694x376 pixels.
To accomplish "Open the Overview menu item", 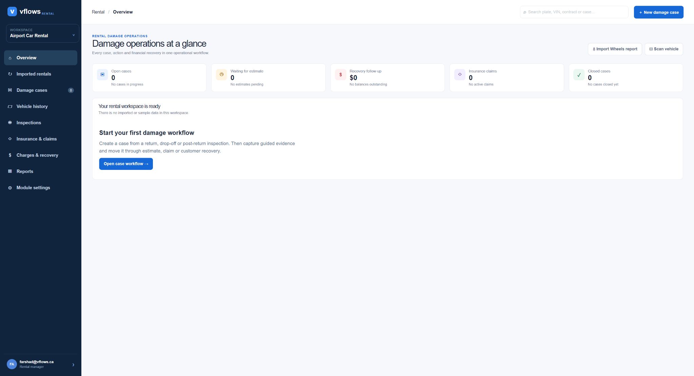I will coord(41,58).
